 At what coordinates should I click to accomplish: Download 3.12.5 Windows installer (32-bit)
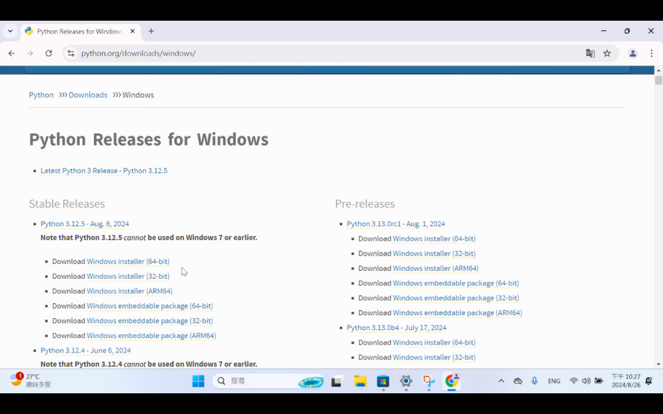(x=128, y=276)
